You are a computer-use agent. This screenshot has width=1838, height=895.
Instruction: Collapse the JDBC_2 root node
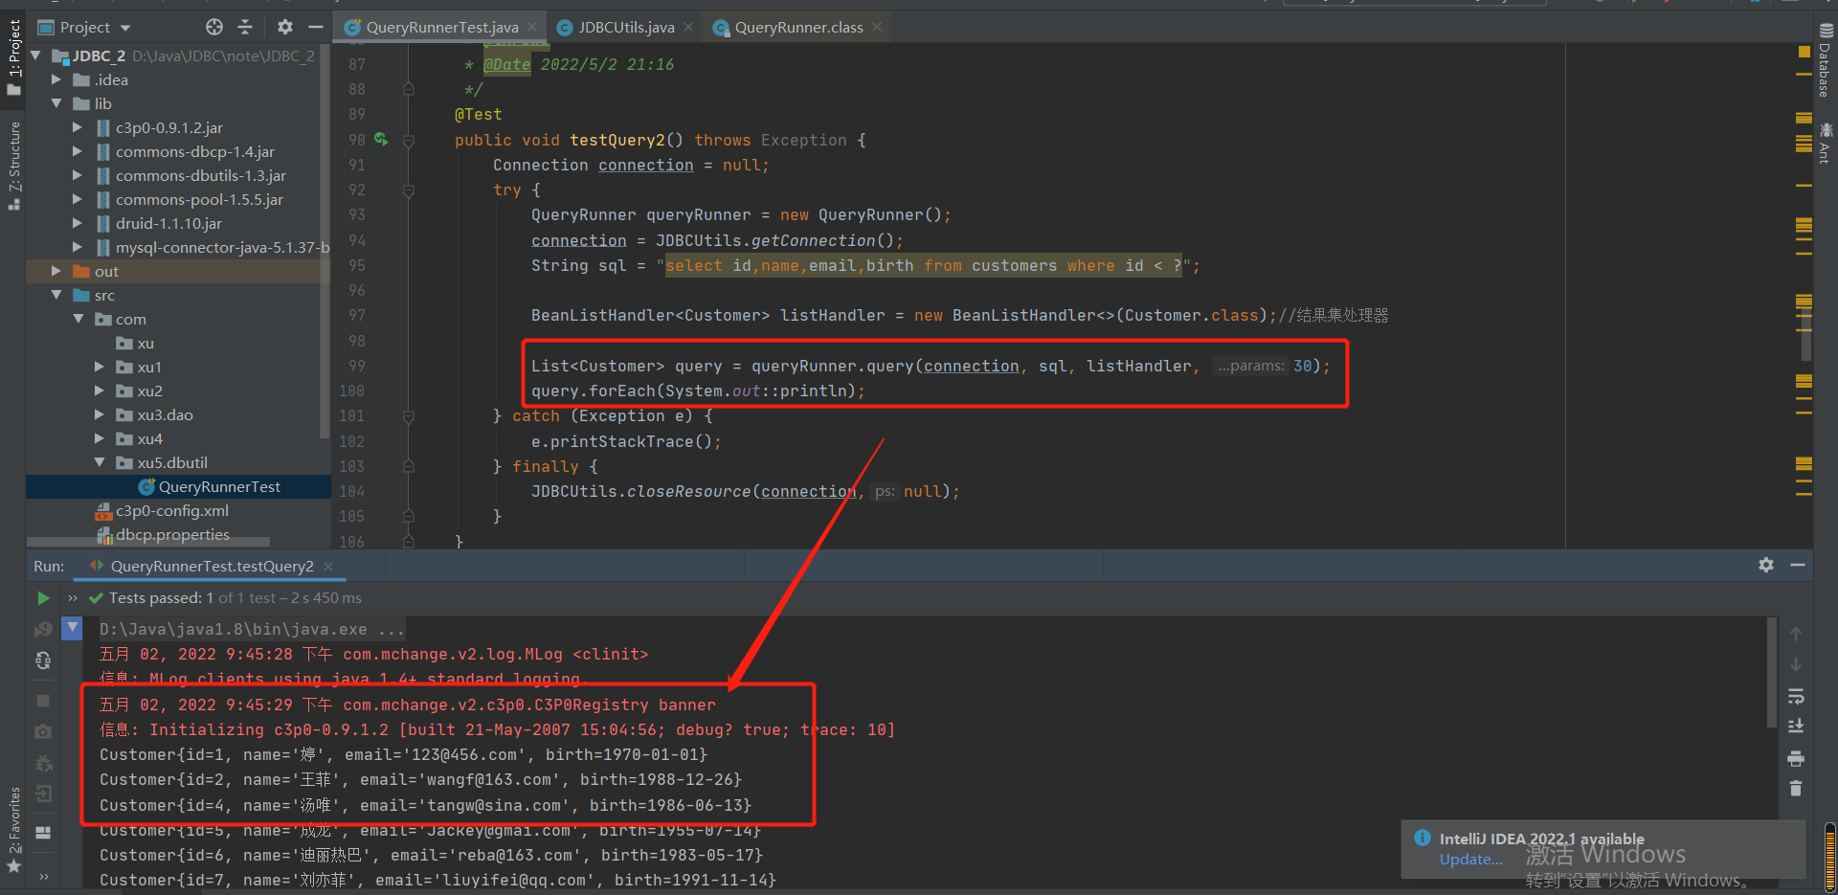click(x=36, y=56)
